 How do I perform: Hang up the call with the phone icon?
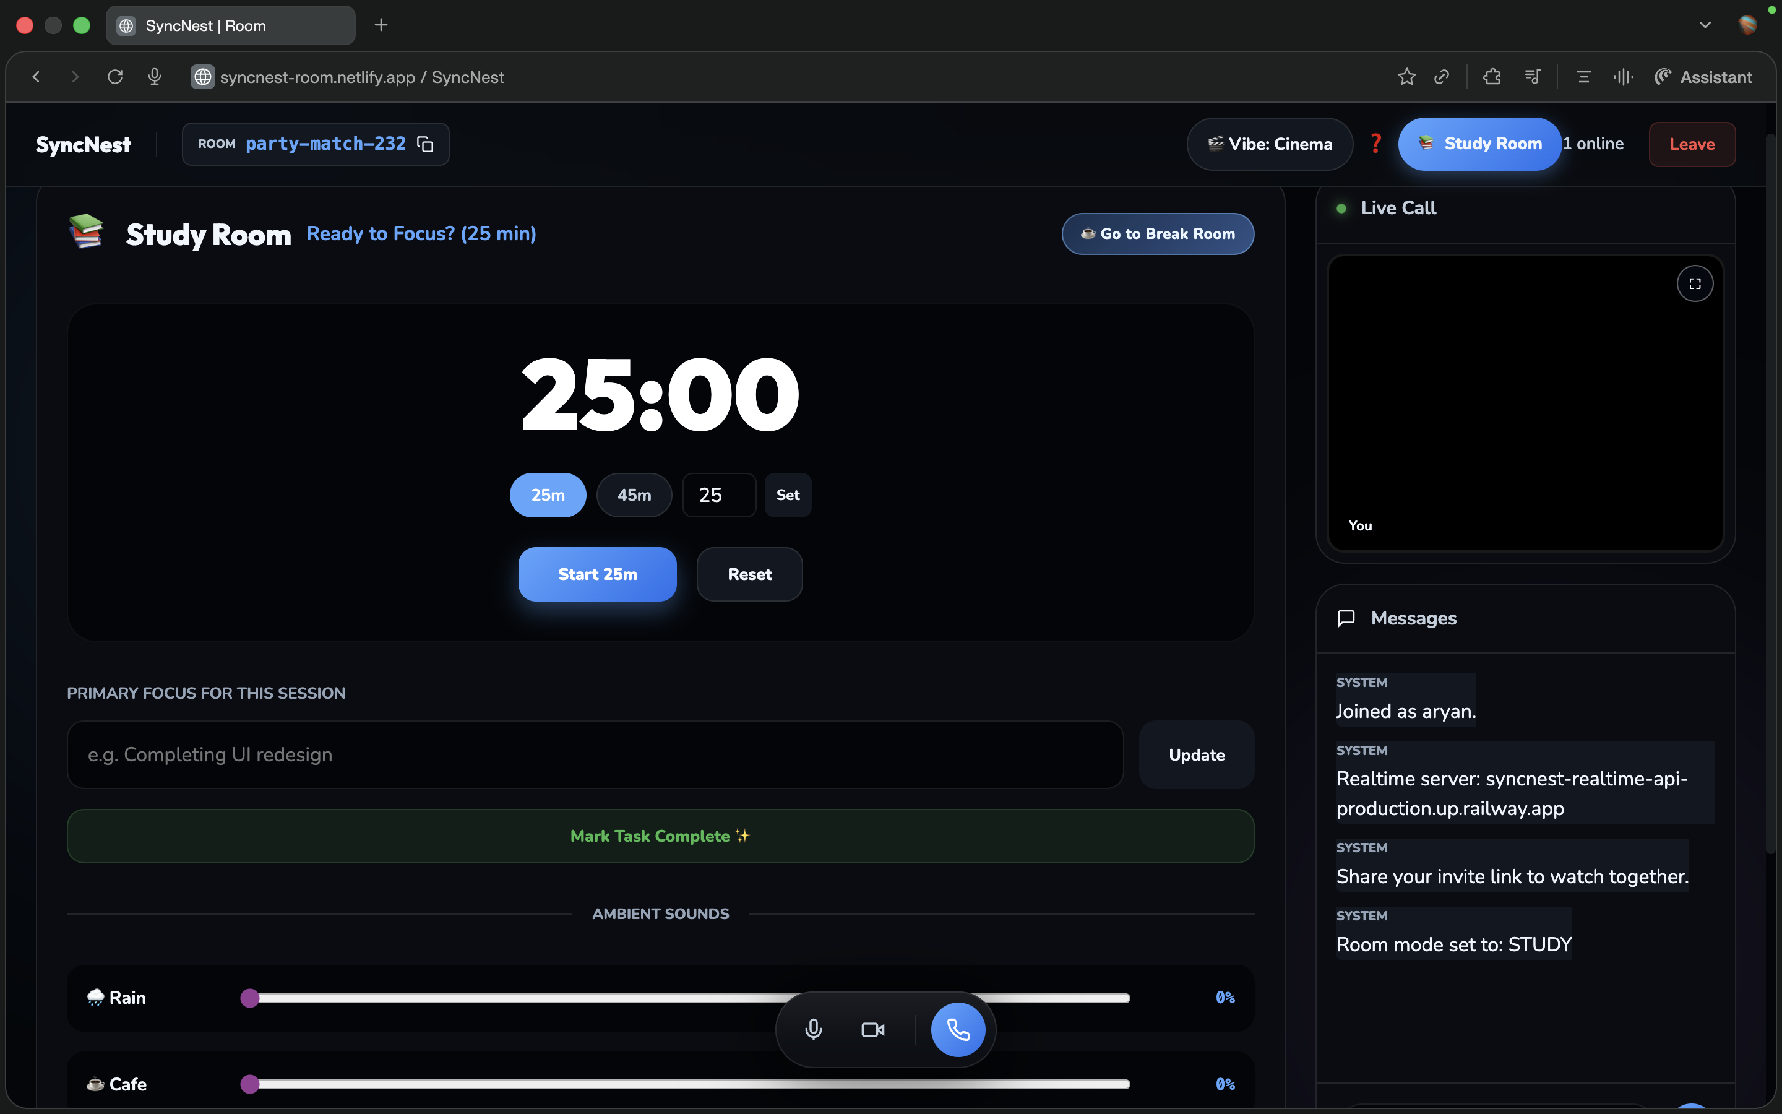point(958,1029)
